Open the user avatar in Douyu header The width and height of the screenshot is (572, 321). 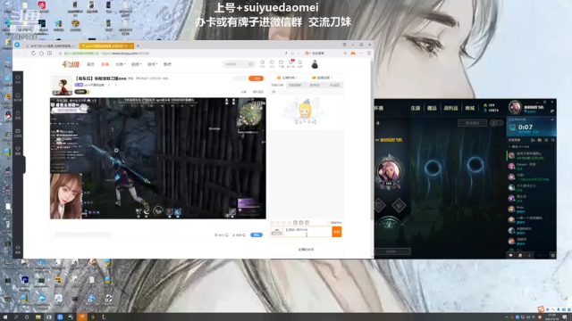pos(315,64)
